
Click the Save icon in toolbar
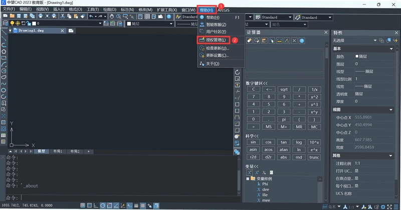tap(19, 16)
